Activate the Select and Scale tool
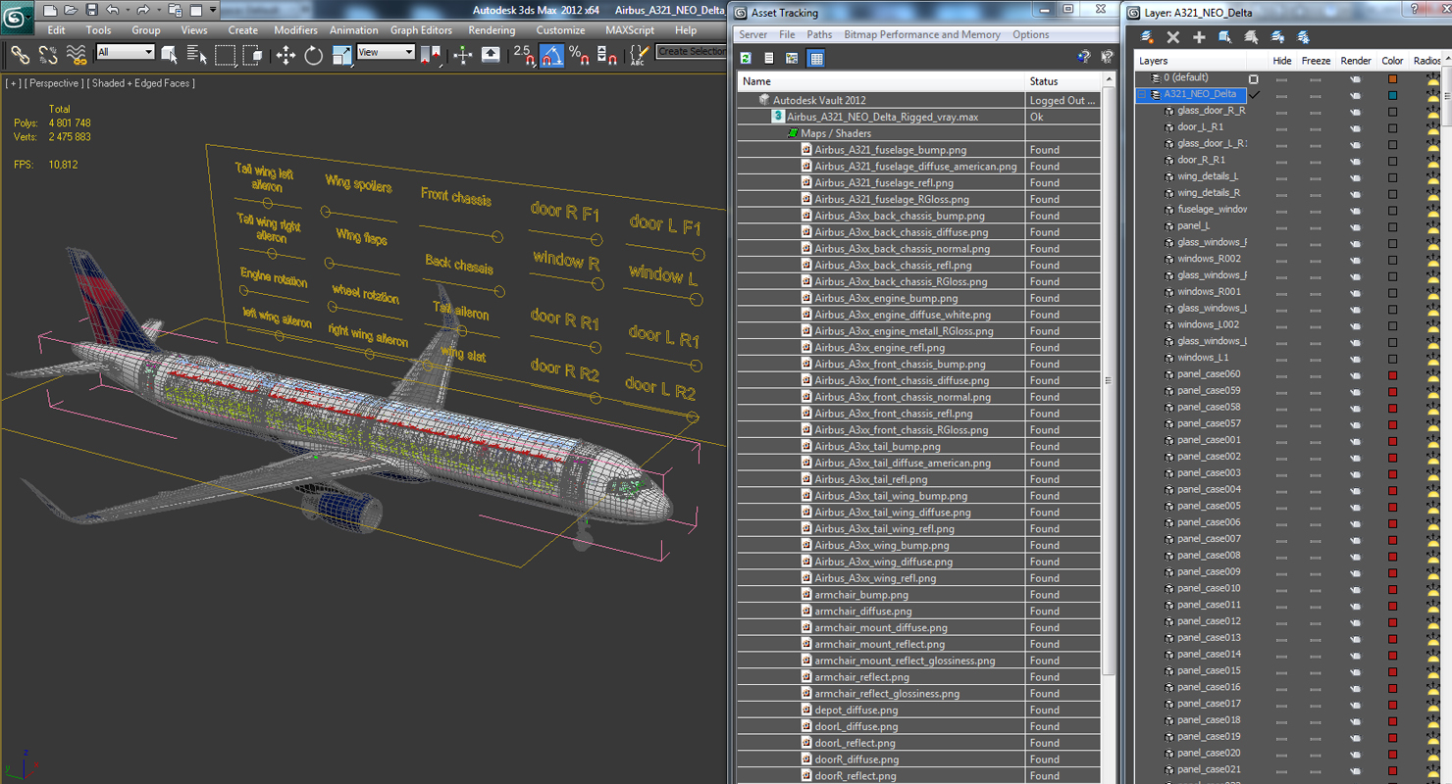1452x784 pixels. [341, 55]
